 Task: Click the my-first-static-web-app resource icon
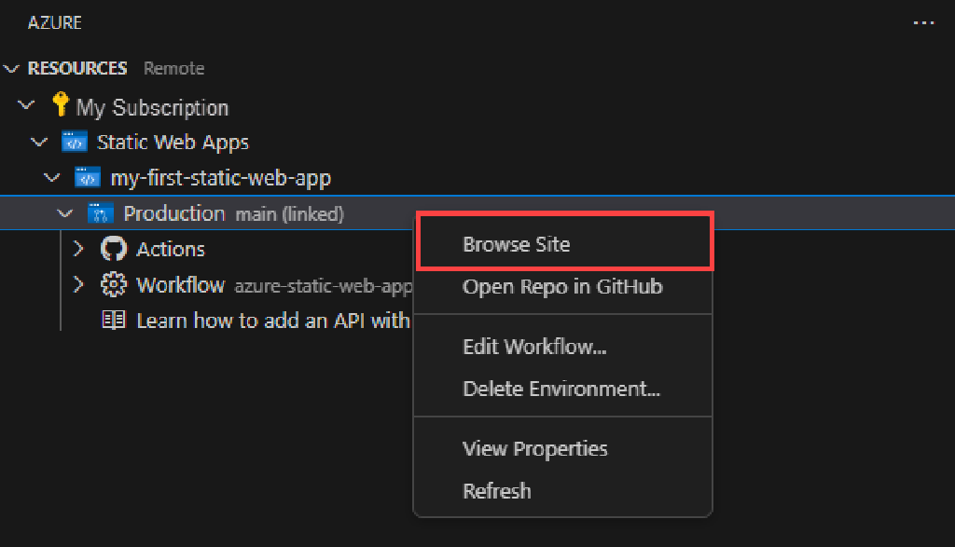point(87,177)
